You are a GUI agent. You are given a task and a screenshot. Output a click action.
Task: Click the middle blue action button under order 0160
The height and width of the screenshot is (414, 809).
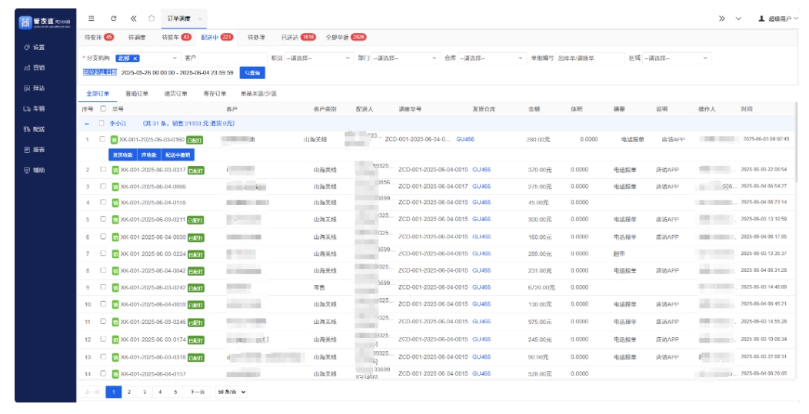click(149, 154)
